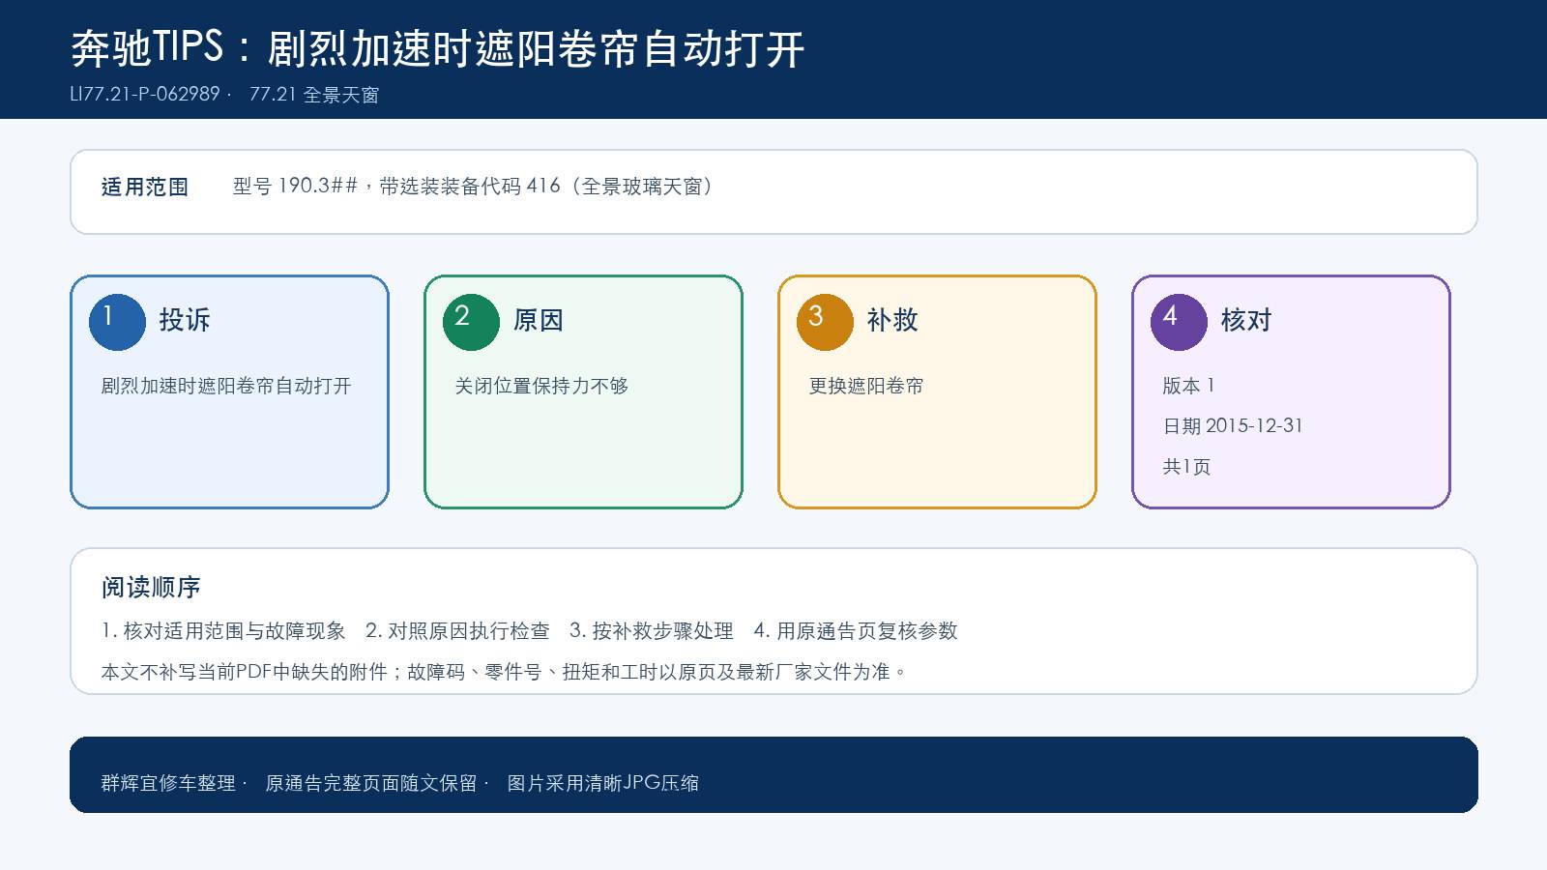Select the 补救 card heading

click(892, 320)
